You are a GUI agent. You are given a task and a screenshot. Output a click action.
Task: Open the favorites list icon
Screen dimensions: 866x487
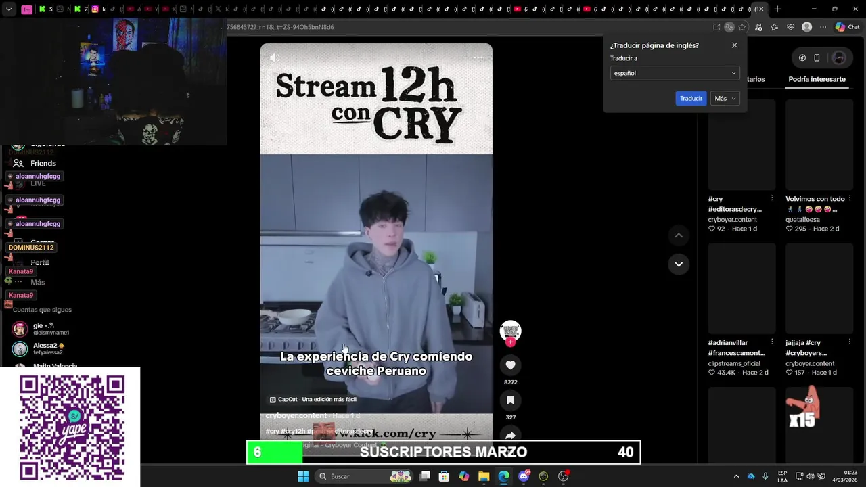click(774, 27)
